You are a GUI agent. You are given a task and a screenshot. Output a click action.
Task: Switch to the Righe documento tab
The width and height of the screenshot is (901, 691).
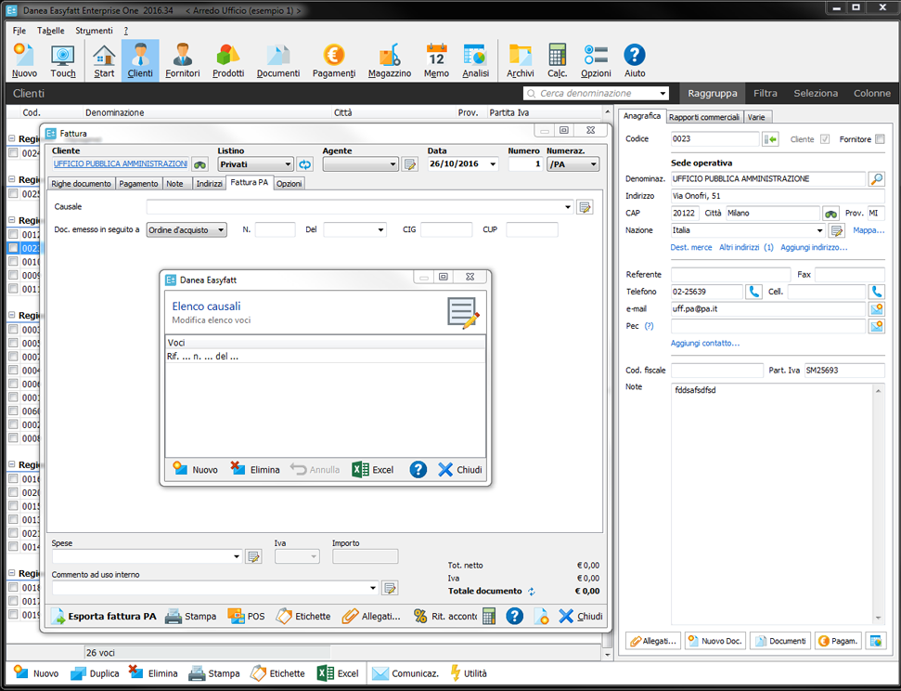pyautogui.click(x=81, y=184)
